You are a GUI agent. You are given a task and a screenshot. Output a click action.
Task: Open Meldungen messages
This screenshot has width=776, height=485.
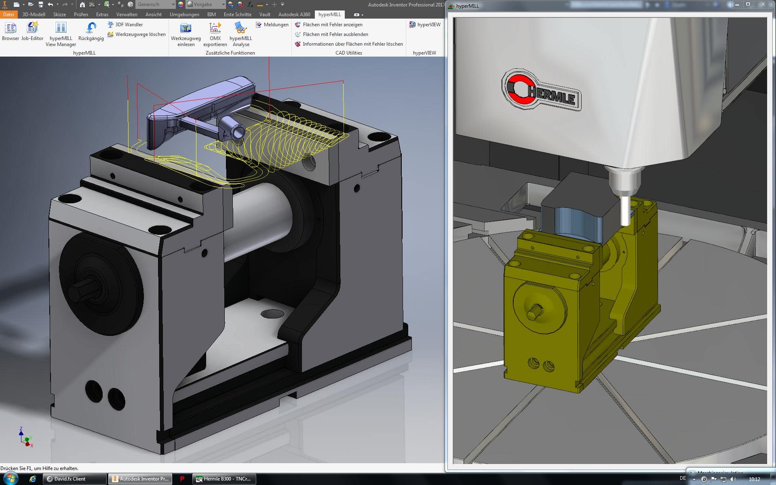point(272,25)
